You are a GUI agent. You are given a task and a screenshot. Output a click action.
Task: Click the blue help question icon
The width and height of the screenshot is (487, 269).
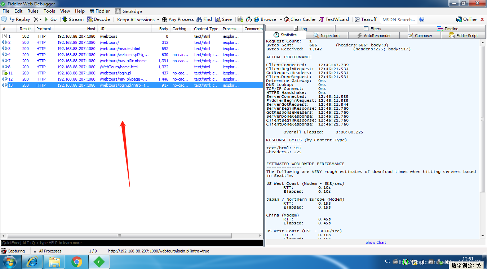[x=422, y=19]
